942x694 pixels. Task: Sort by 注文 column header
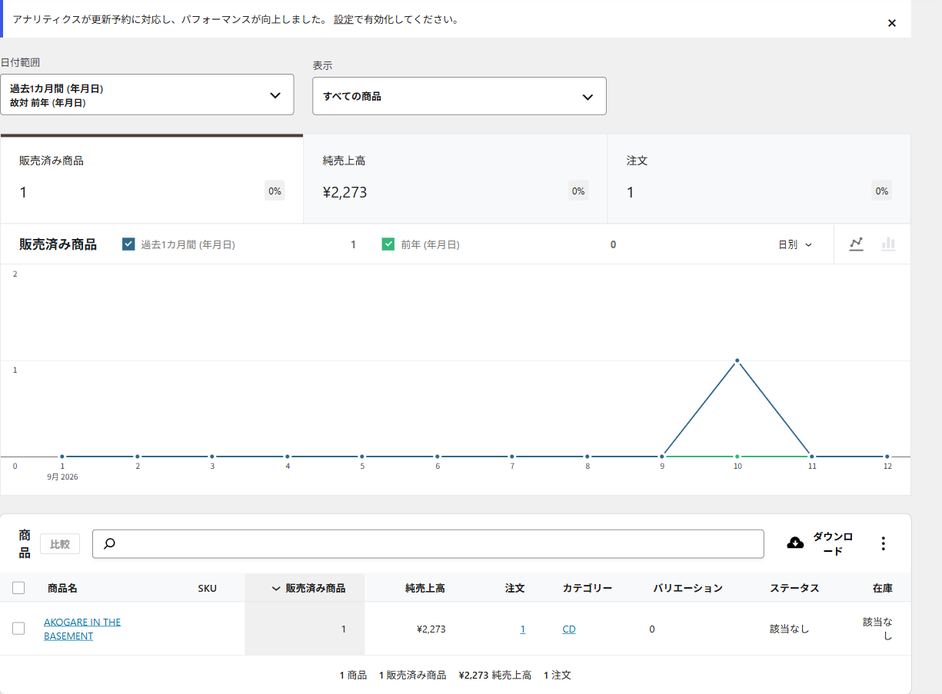coord(515,588)
